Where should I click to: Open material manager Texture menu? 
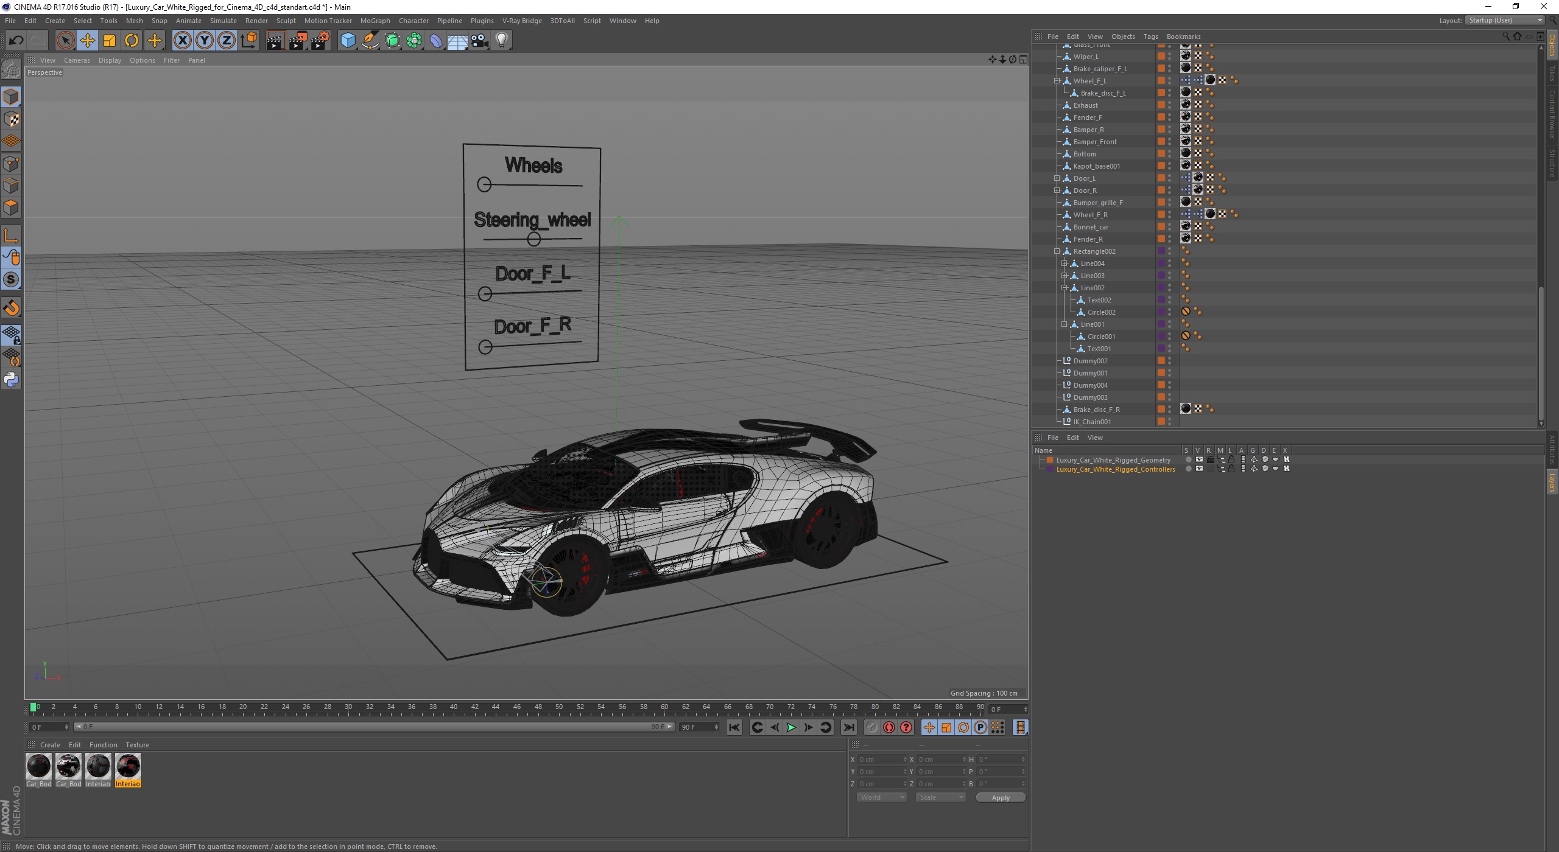[x=137, y=745]
